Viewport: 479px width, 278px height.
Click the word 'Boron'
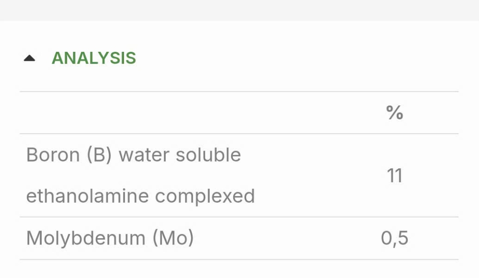pos(53,155)
